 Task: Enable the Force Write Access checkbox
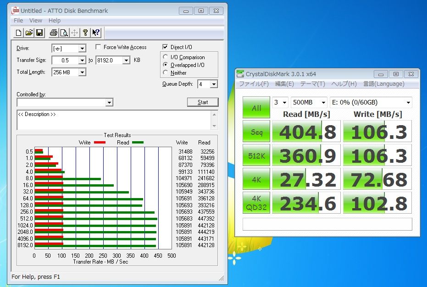pyautogui.click(x=99, y=47)
